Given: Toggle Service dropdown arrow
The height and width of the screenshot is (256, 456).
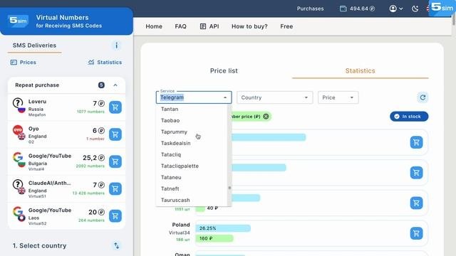Looking at the screenshot, I should (x=225, y=98).
